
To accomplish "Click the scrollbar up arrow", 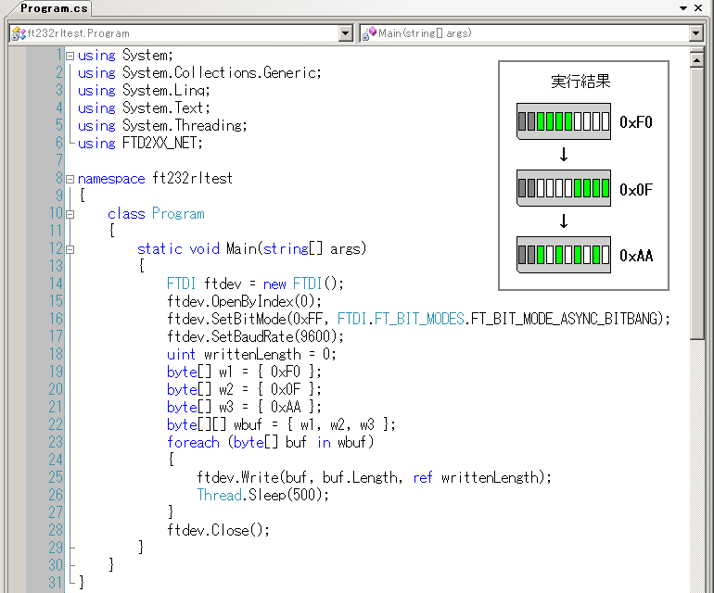I will [x=696, y=60].
